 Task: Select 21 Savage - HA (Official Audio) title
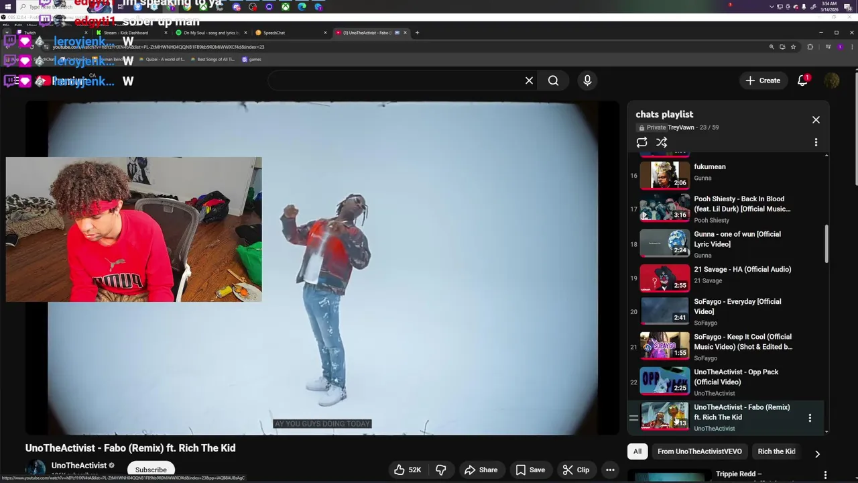point(742,270)
